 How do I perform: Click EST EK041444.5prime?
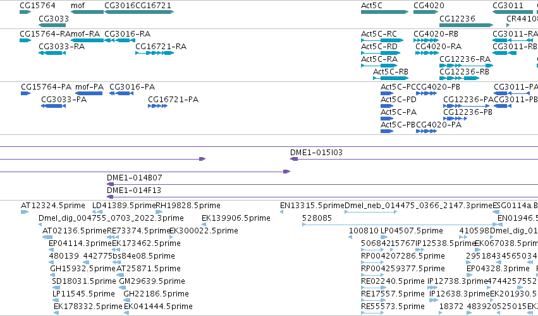click(x=158, y=307)
